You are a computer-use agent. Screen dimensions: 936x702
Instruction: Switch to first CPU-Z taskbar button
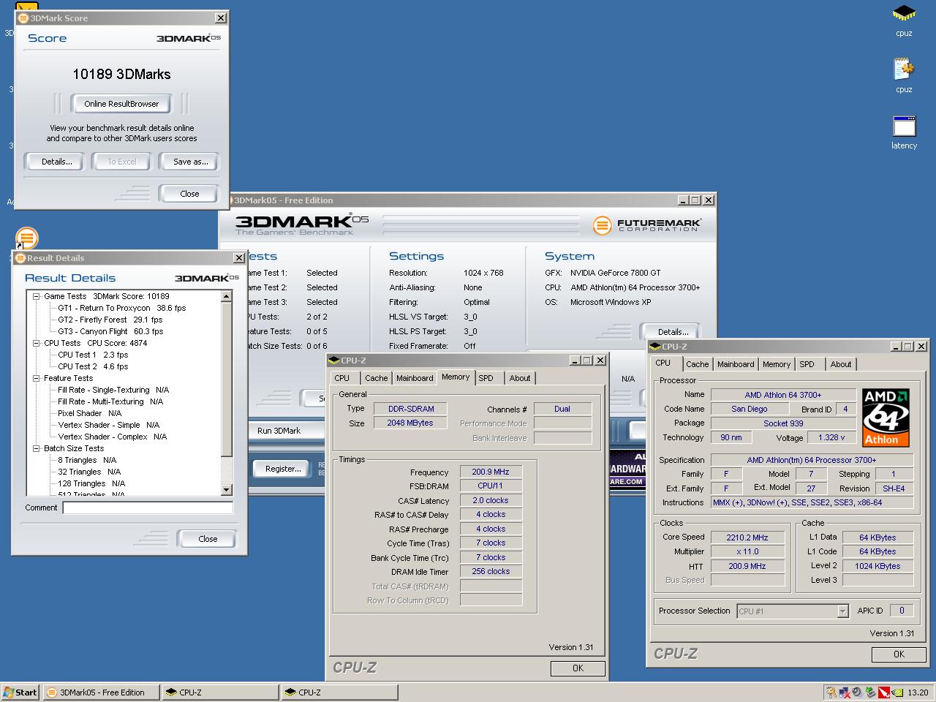pyautogui.click(x=219, y=692)
